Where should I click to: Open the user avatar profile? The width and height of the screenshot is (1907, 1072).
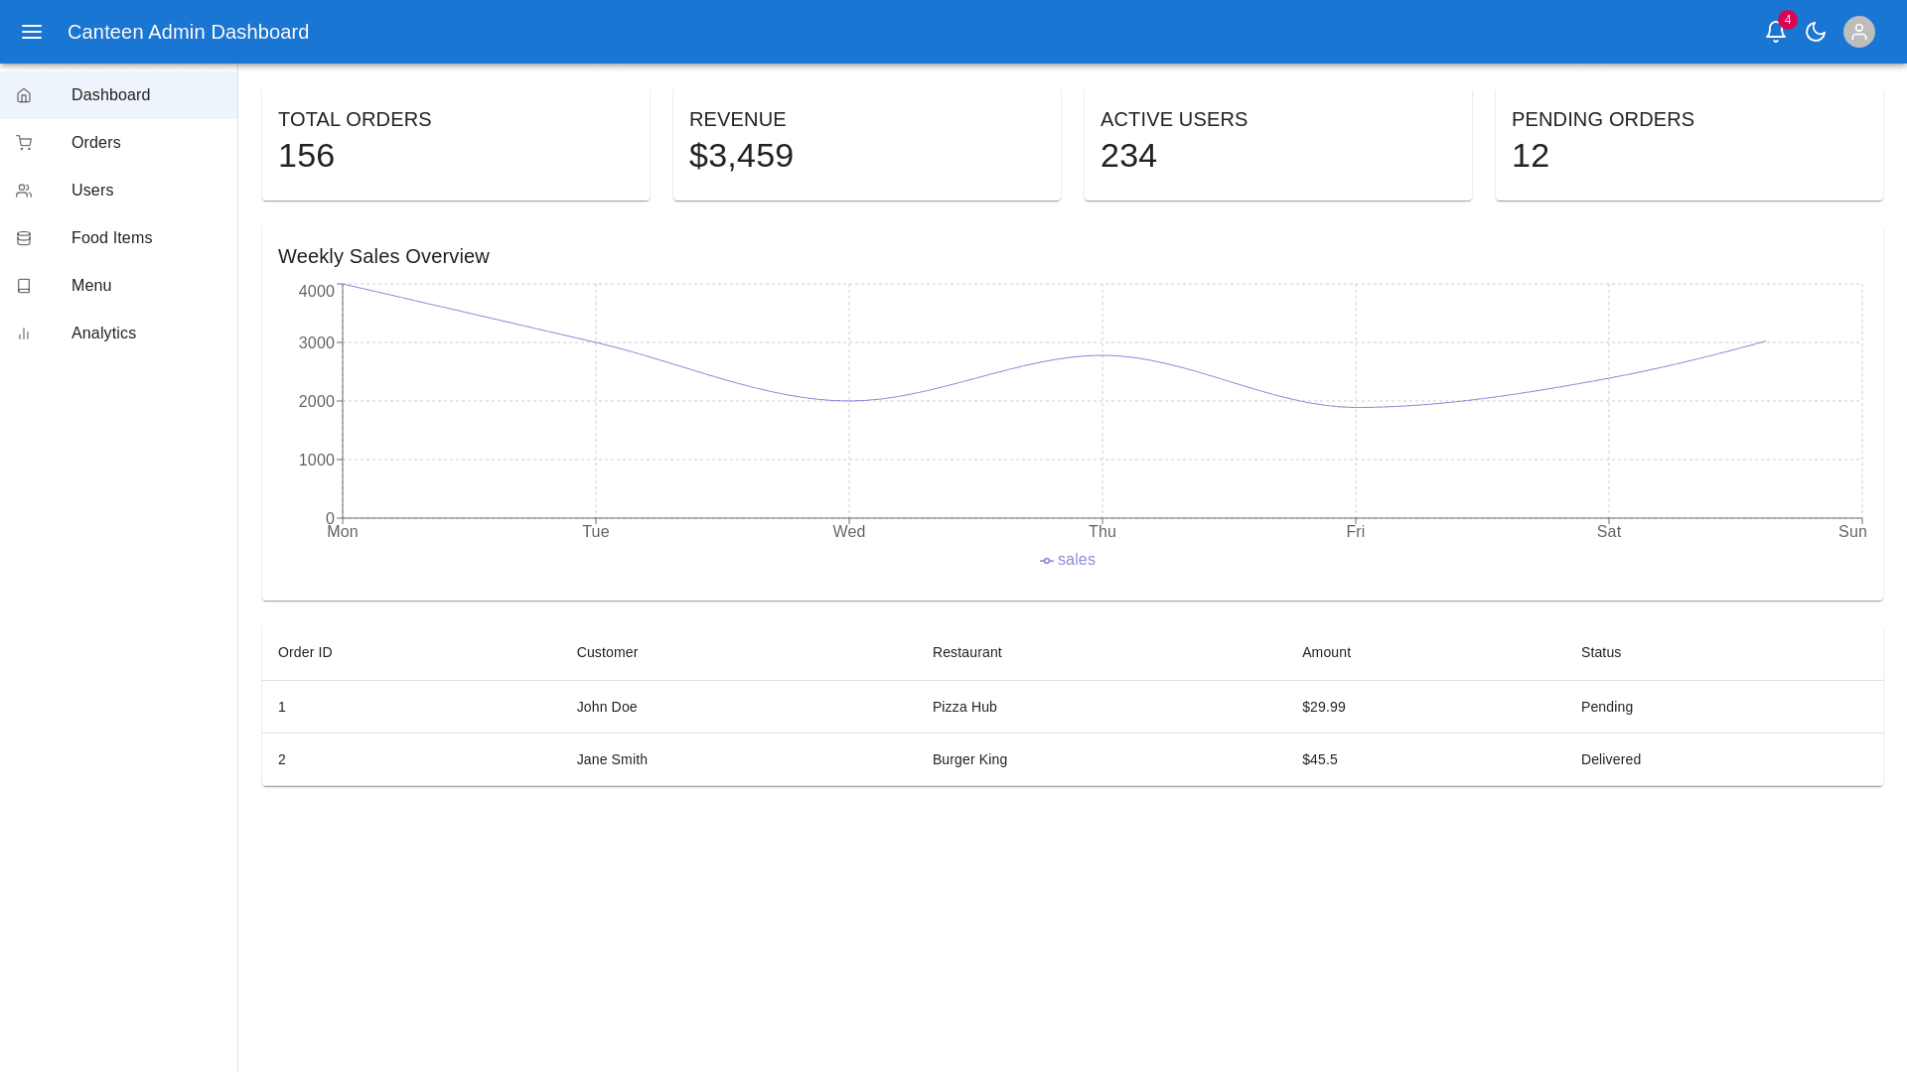coord(1859,32)
